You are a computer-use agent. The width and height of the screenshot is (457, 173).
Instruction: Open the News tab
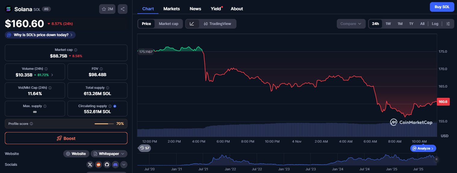pos(195,9)
